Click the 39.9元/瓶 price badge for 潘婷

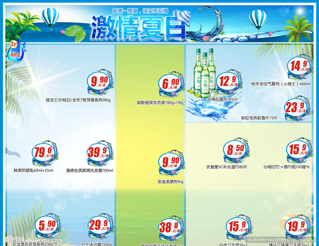pos(100,153)
